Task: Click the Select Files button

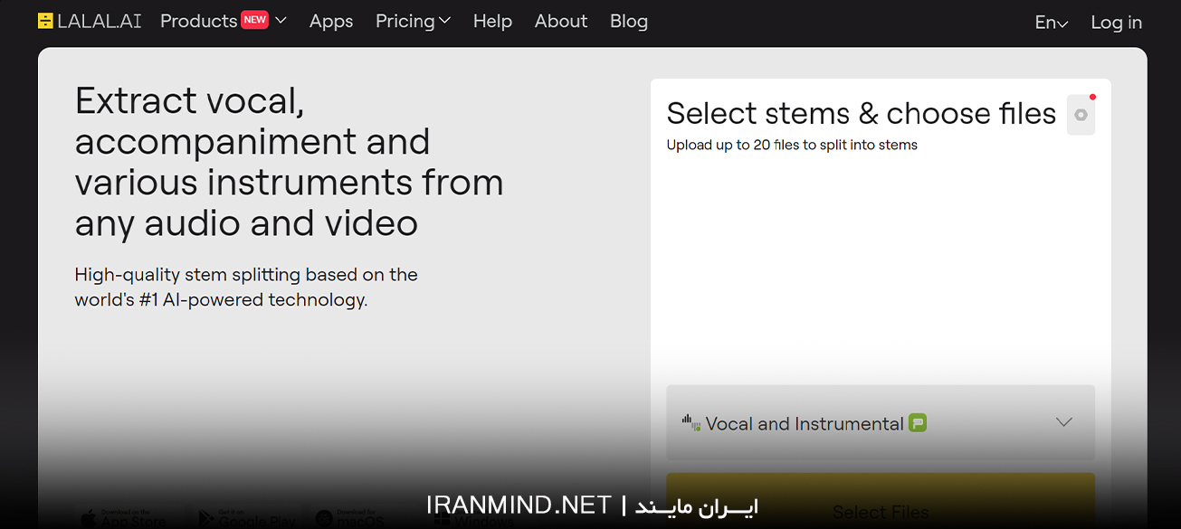Action: click(x=881, y=511)
